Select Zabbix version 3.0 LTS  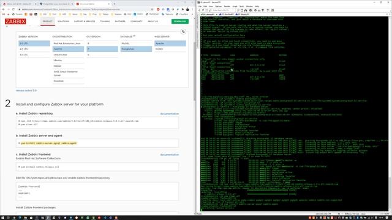coord(34,54)
